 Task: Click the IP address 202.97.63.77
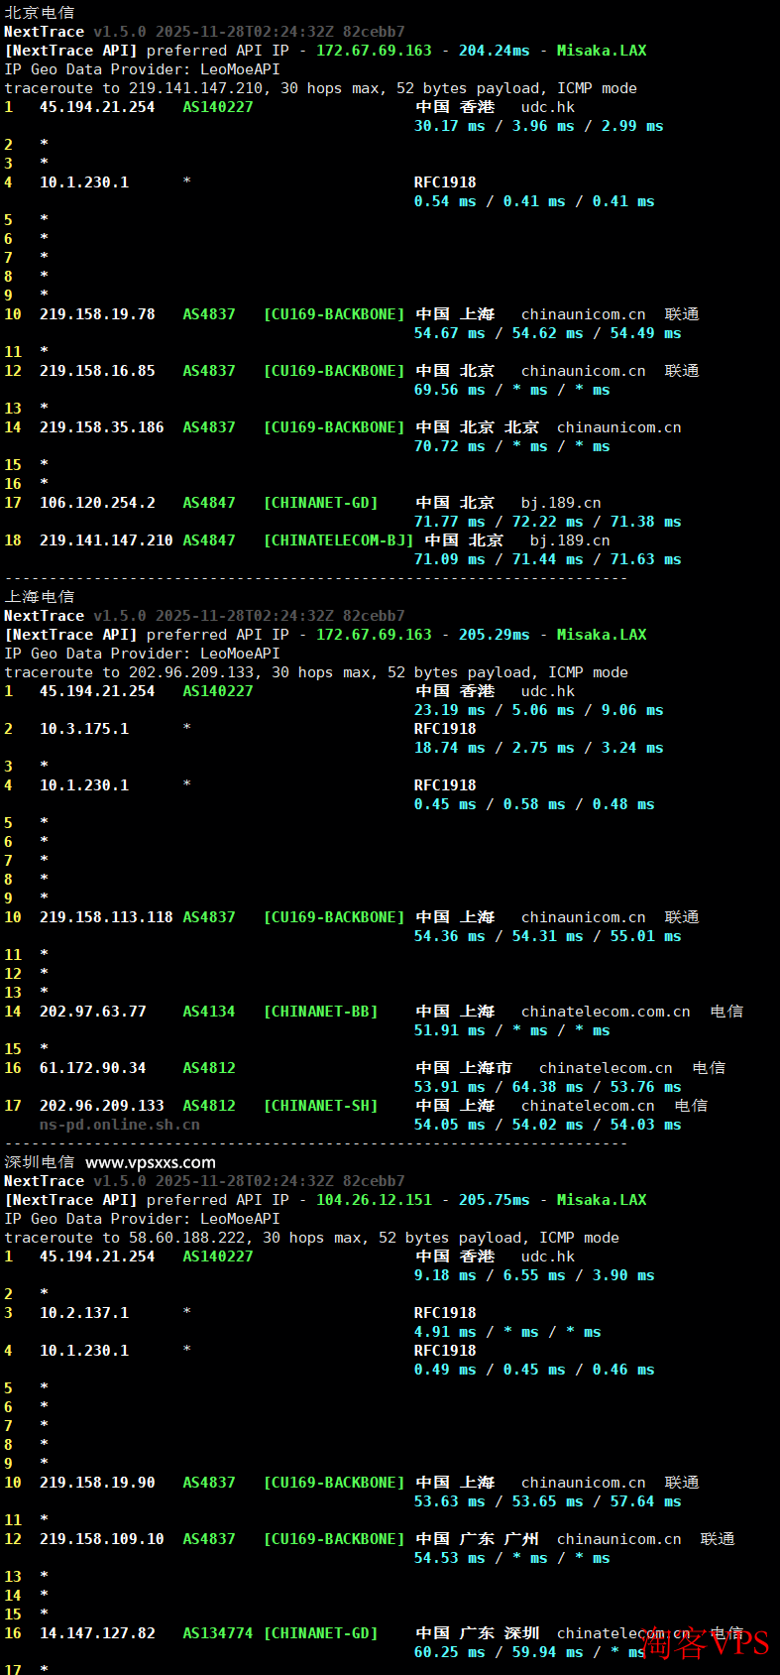pyautogui.click(x=92, y=1012)
